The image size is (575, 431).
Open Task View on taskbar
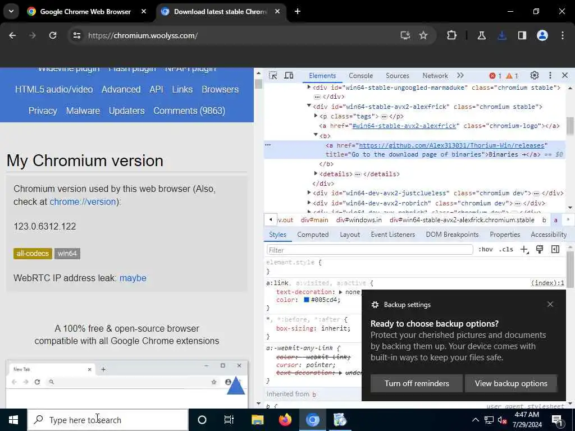click(x=229, y=420)
